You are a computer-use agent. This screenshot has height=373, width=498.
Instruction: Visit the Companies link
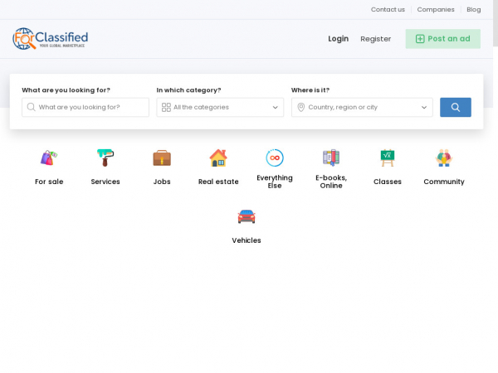point(436,10)
